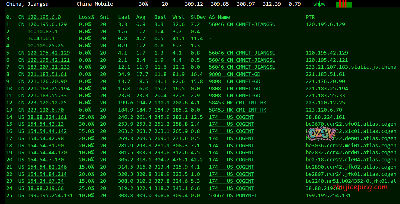Click AS 9808 CN CMNET-GD at hop 8
The width and height of the screenshot is (400, 204).
coord(234,74)
